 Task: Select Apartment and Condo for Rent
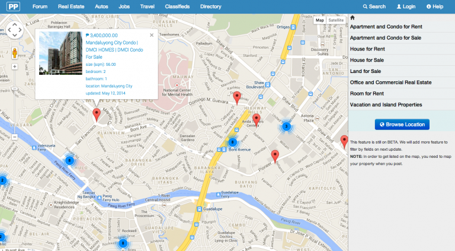[386, 27]
